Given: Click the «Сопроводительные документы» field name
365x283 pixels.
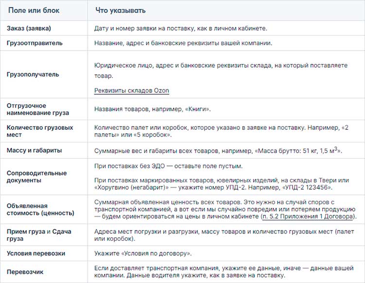Looking at the screenshot, I should 37,177.
